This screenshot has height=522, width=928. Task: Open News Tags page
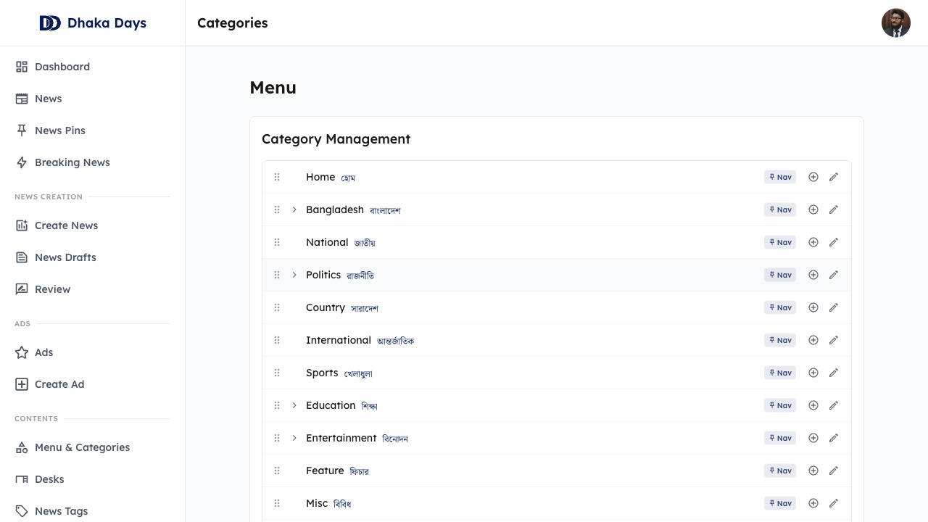click(x=92, y=511)
